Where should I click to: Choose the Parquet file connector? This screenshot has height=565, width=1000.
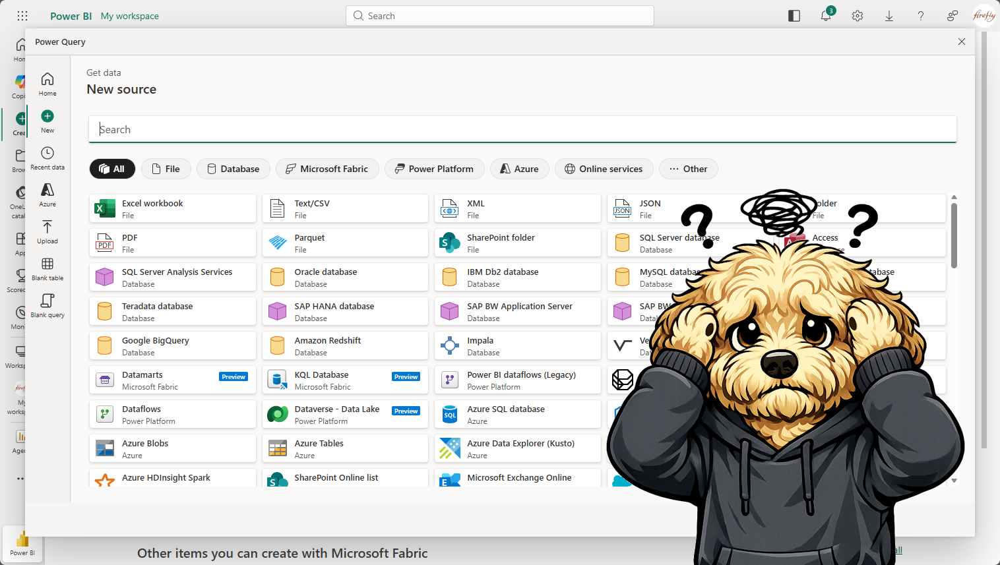(x=344, y=243)
